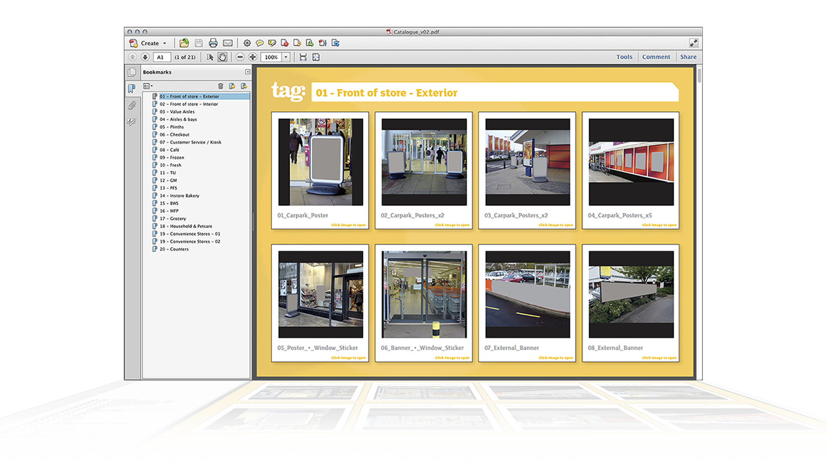Go to the next page with the down arrow

point(145,57)
